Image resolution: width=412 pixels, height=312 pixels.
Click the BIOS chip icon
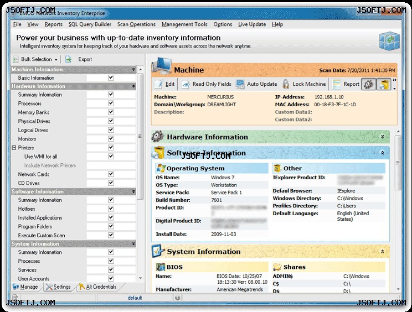(x=161, y=267)
